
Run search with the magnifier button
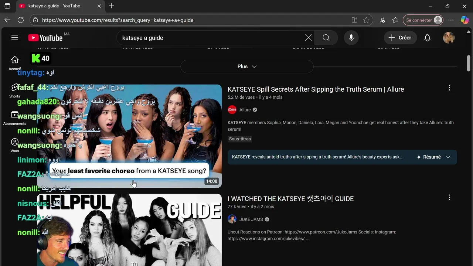pyautogui.click(x=326, y=38)
